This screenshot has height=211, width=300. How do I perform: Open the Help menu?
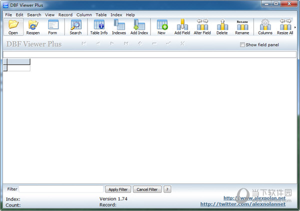coord(130,15)
